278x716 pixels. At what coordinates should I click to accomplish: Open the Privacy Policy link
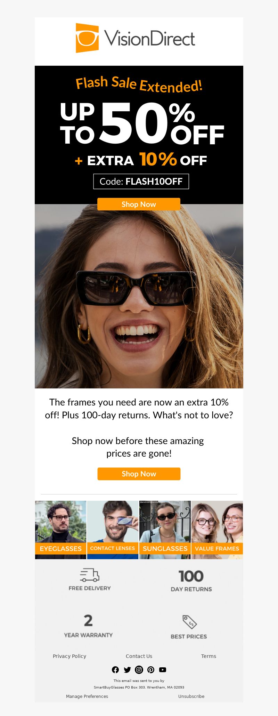(69, 656)
